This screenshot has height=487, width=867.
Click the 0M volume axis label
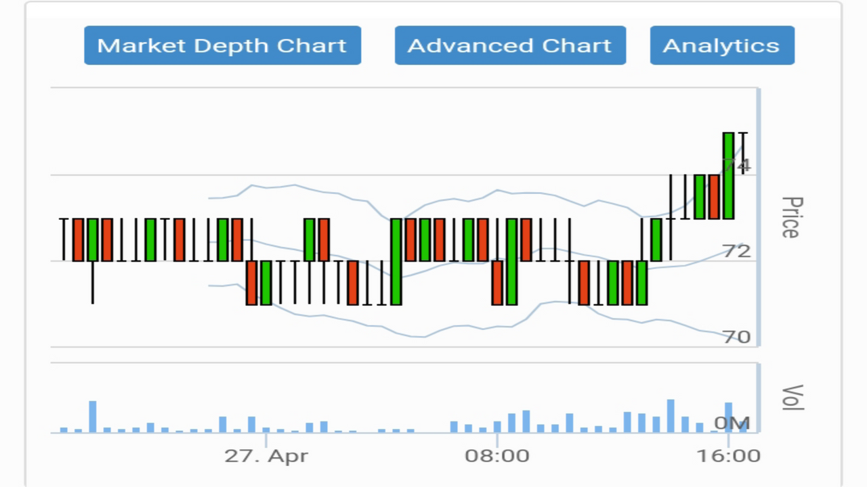pyautogui.click(x=732, y=423)
